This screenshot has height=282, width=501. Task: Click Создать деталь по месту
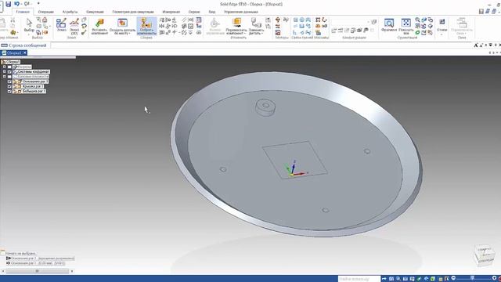pyautogui.click(x=122, y=26)
